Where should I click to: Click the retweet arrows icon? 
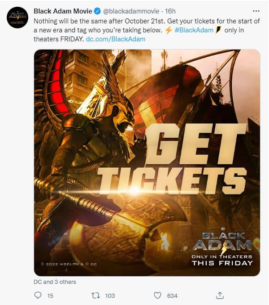click(x=96, y=296)
